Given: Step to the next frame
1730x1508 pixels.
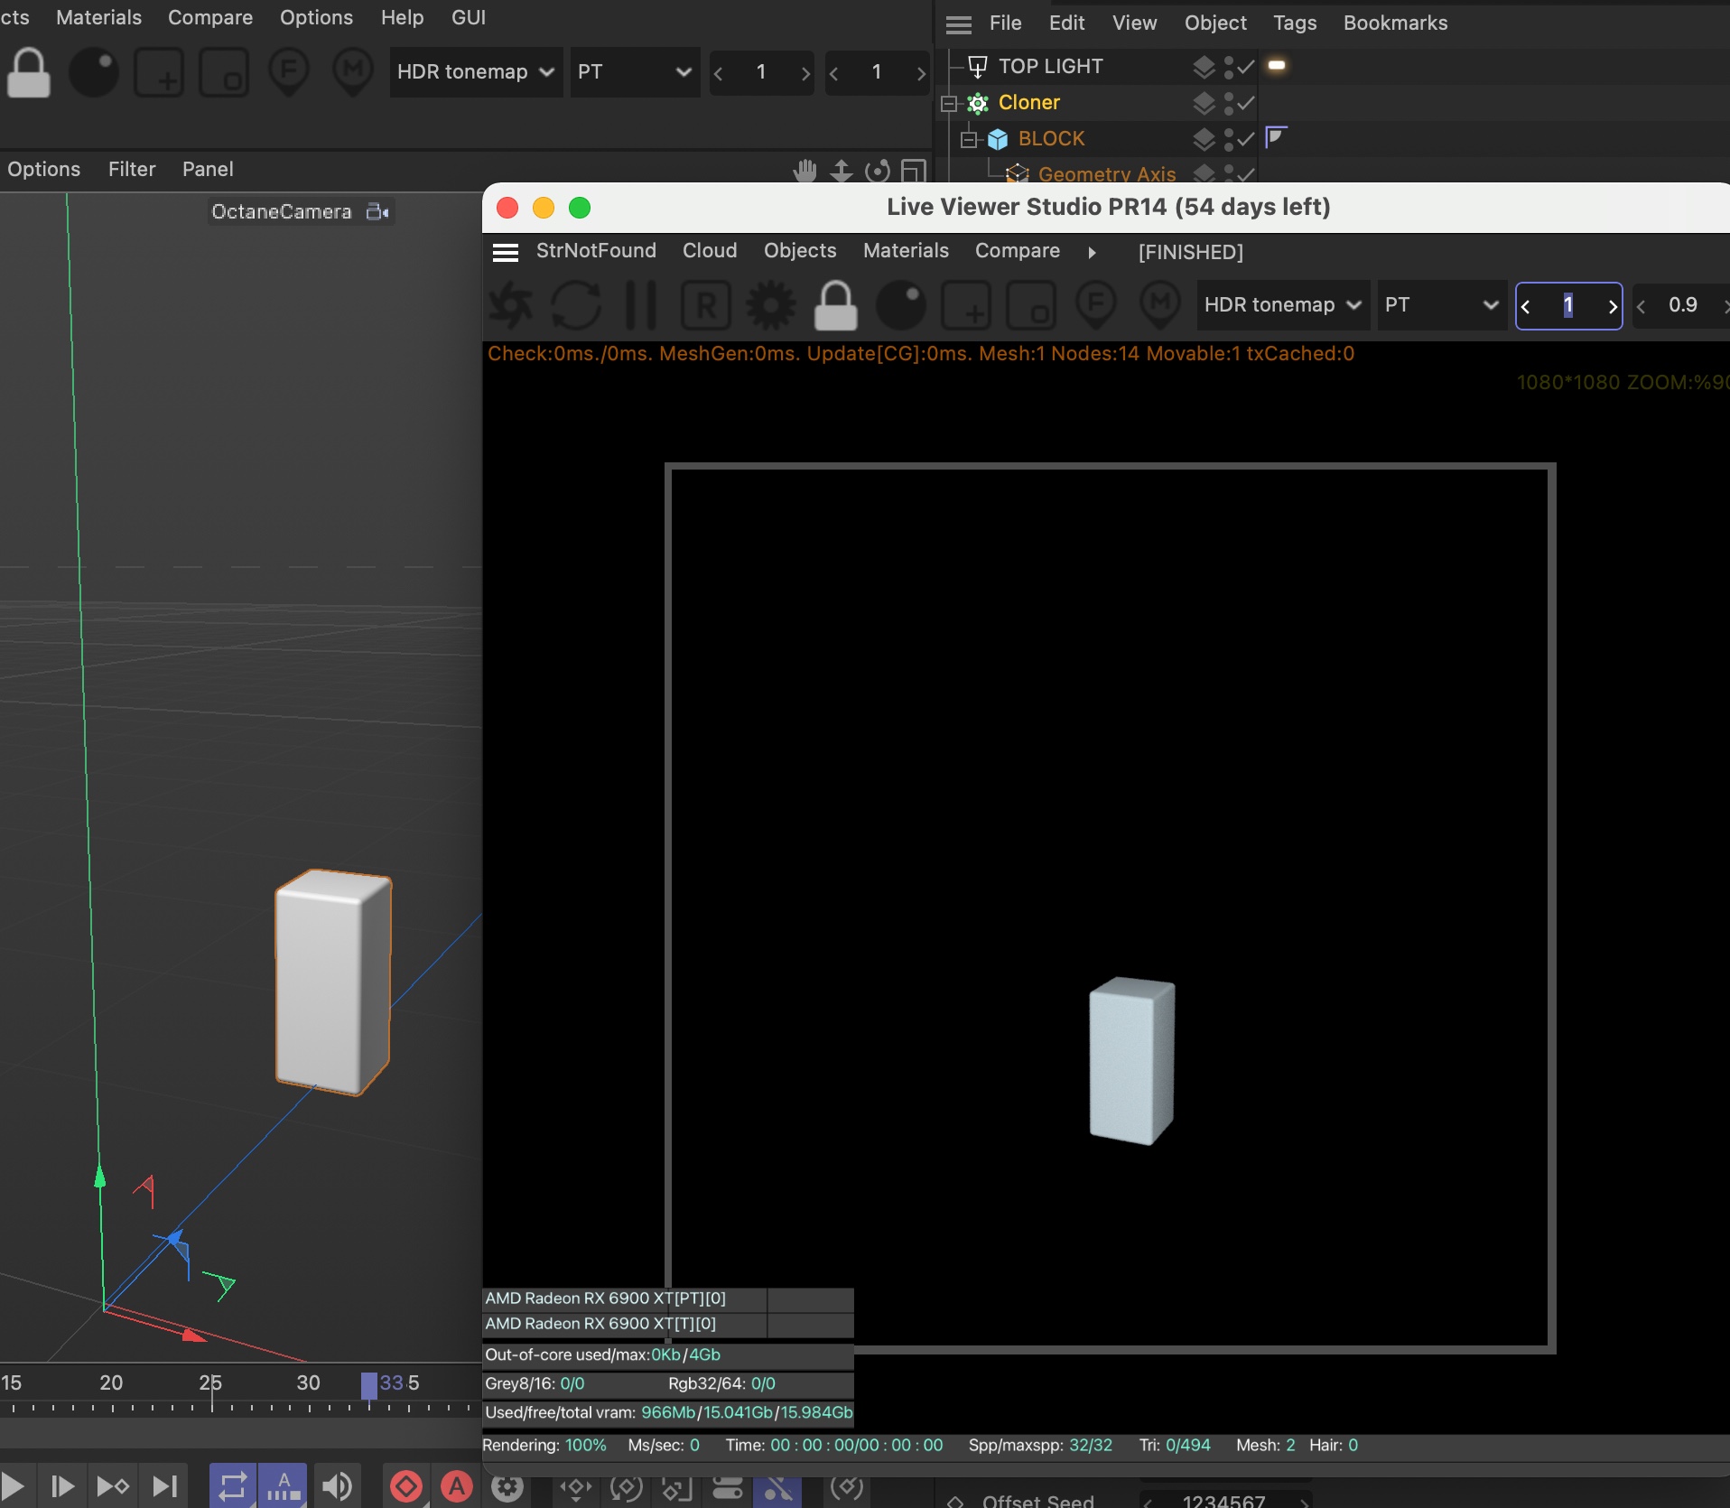Looking at the screenshot, I should (x=62, y=1485).
